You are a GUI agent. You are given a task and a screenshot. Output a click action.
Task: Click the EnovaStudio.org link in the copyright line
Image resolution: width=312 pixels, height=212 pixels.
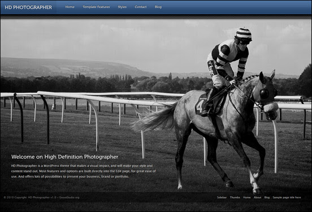(x=70, y=197)
